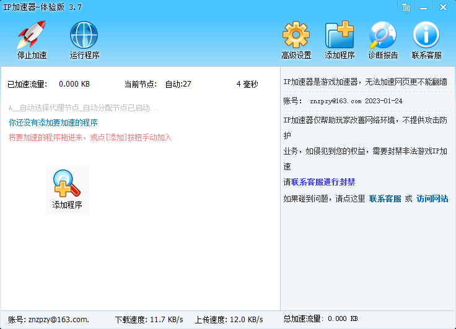The image size is (456, 329).
Task: Click the 账号 znzpzy@163.com status text
Action: coord(48,320)
